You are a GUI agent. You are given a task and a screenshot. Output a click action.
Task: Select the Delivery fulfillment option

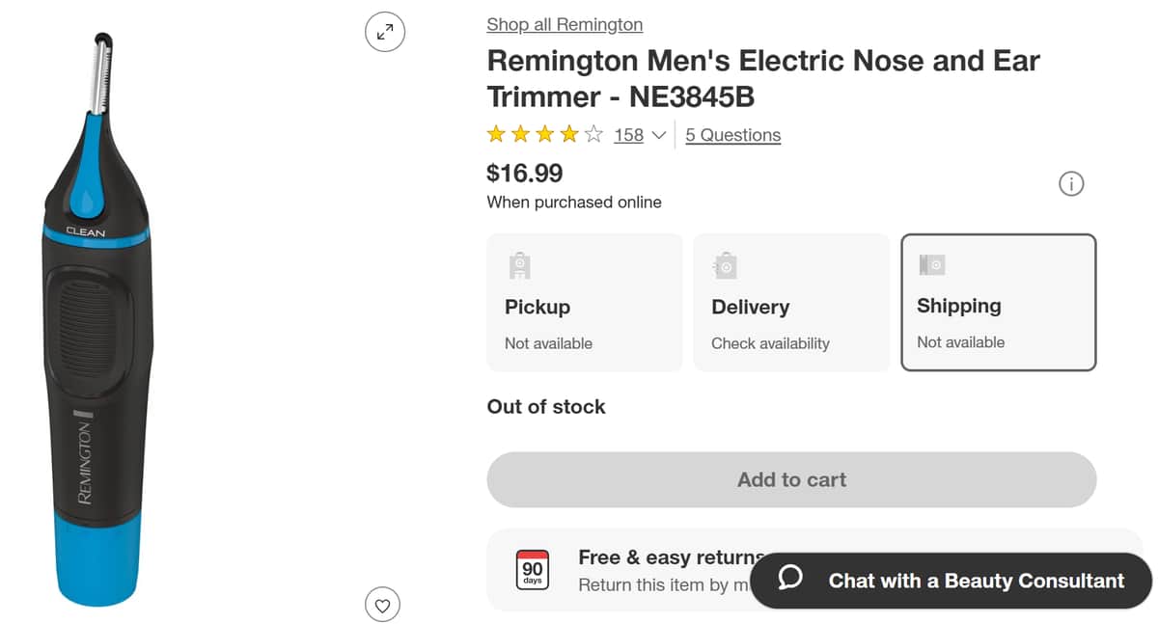tap(791, 303)
